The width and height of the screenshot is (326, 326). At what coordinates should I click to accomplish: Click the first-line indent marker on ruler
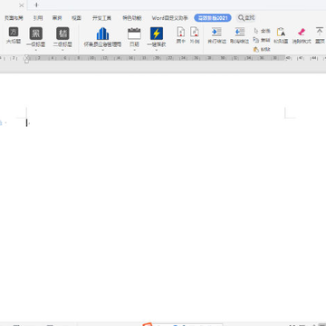[x=26, y=56]
